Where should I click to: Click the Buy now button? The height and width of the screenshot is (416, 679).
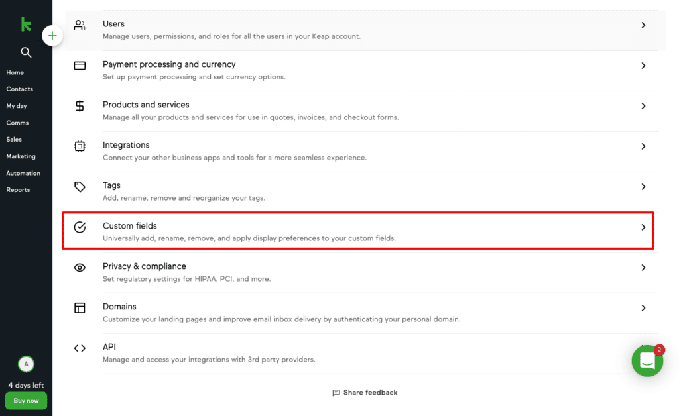point(26,401)
